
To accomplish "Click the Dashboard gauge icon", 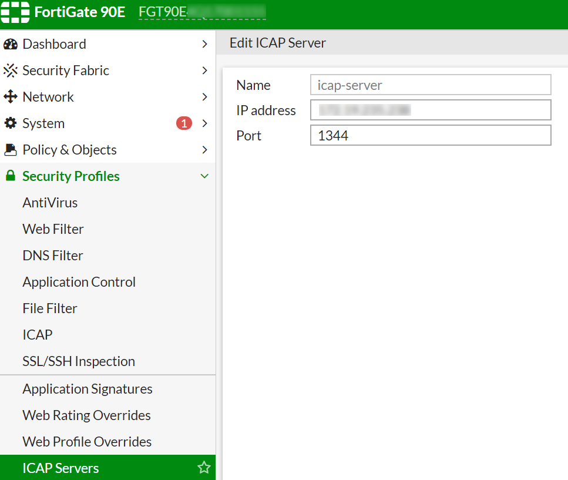I will [x=11, y=44].
